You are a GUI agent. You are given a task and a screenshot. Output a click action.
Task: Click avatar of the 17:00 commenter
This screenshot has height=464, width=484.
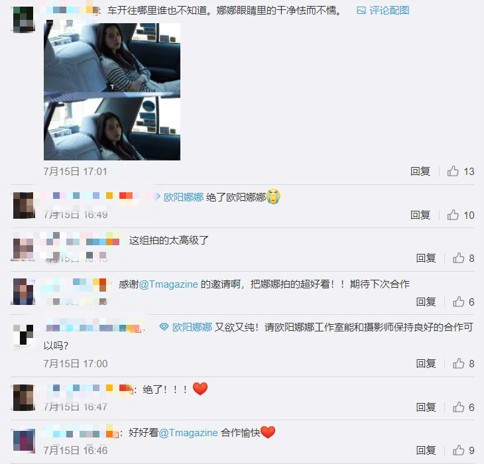point(23,335)
